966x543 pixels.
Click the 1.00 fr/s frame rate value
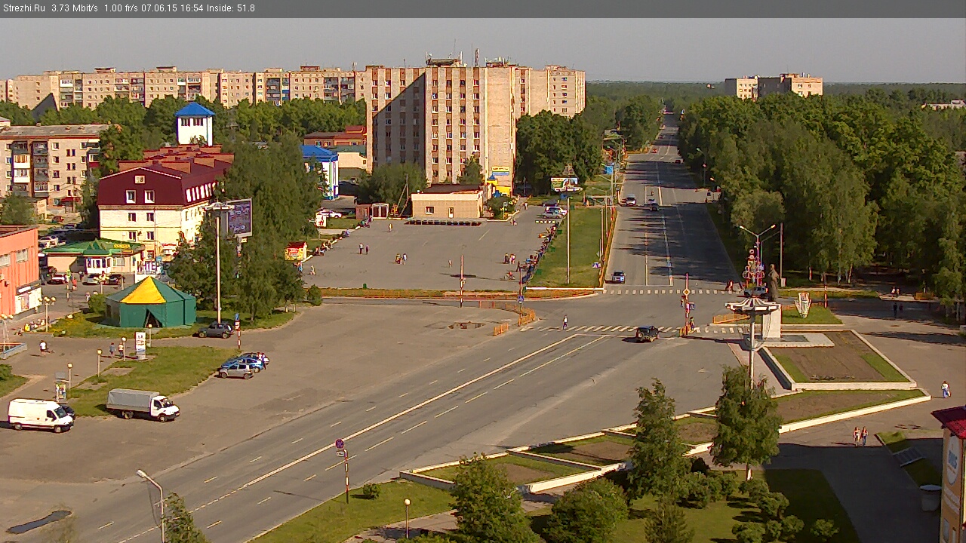click(121, 8)
